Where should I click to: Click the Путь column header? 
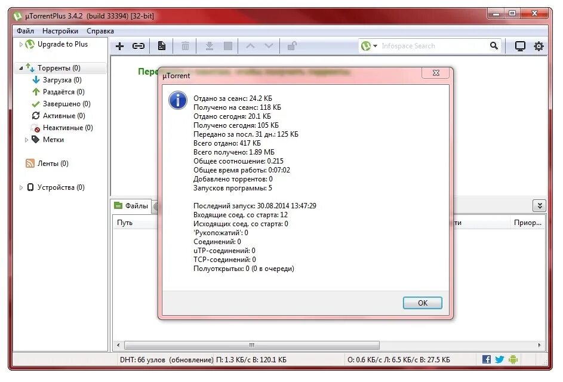tap(135, 223)
